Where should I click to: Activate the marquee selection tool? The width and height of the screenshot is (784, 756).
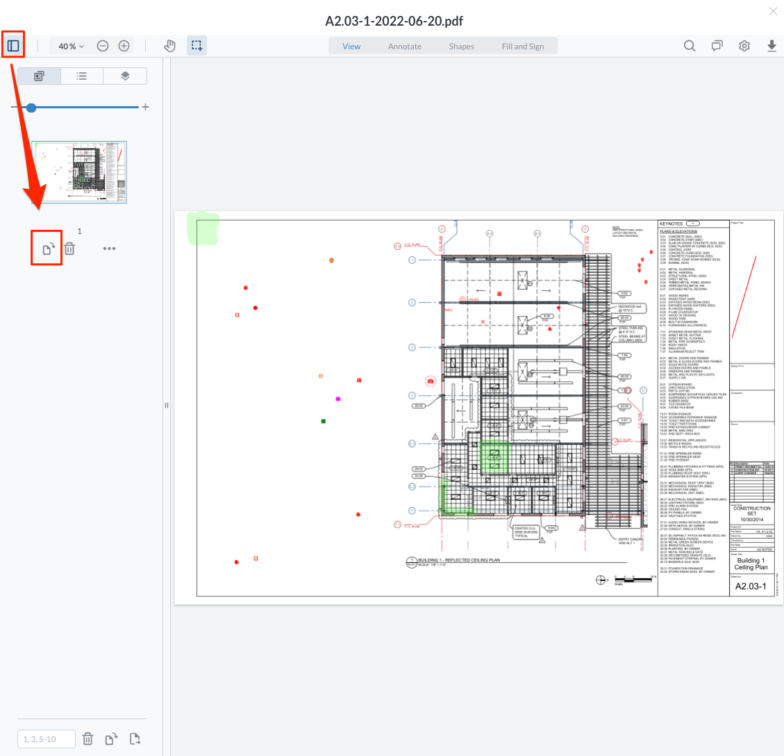[x=197, y=46]
